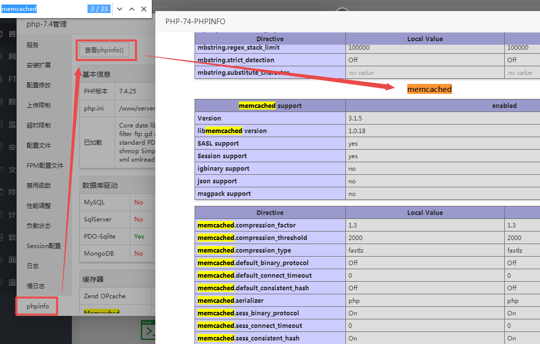Open the 禁用函数 tab

coord(39,185)
